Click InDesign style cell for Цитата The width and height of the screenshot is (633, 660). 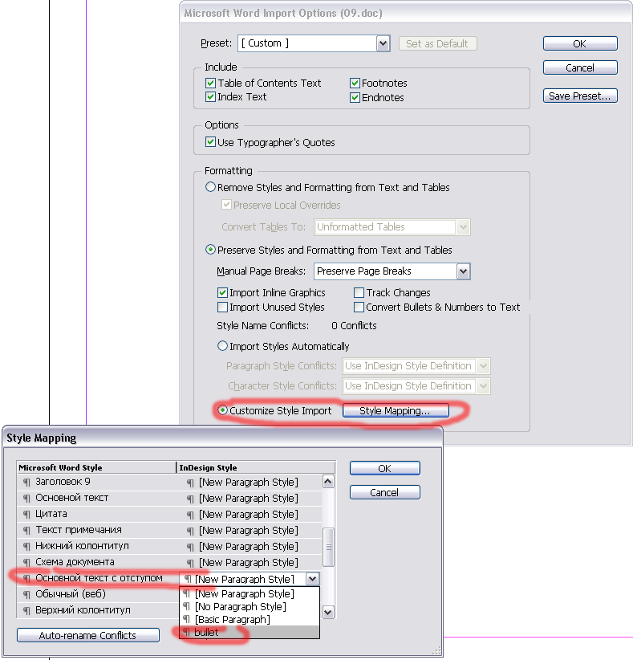[249, 514]
